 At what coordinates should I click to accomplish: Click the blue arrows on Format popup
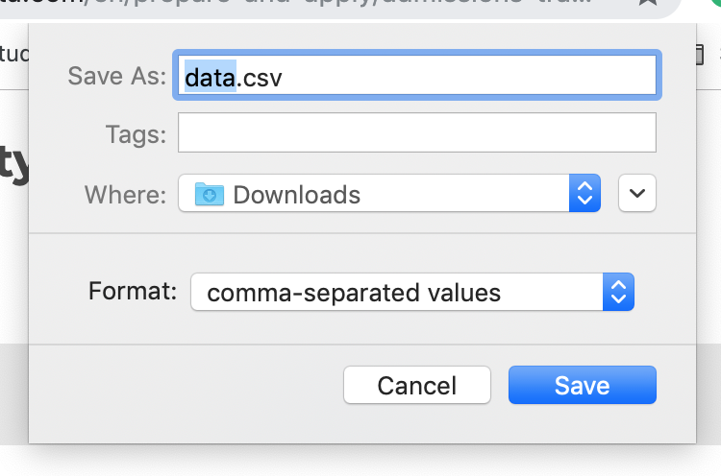point(619,292)
